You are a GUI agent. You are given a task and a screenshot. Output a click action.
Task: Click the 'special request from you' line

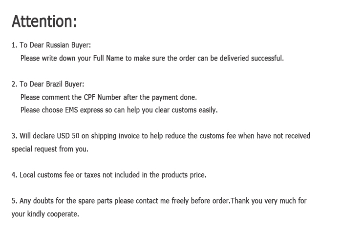50,149
